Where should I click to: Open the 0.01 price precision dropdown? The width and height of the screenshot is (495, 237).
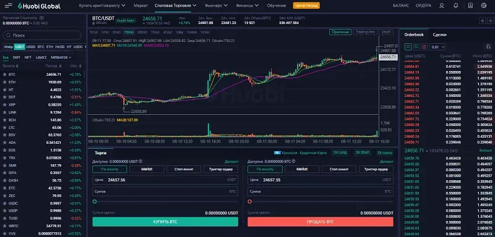(x=438, y=47)
